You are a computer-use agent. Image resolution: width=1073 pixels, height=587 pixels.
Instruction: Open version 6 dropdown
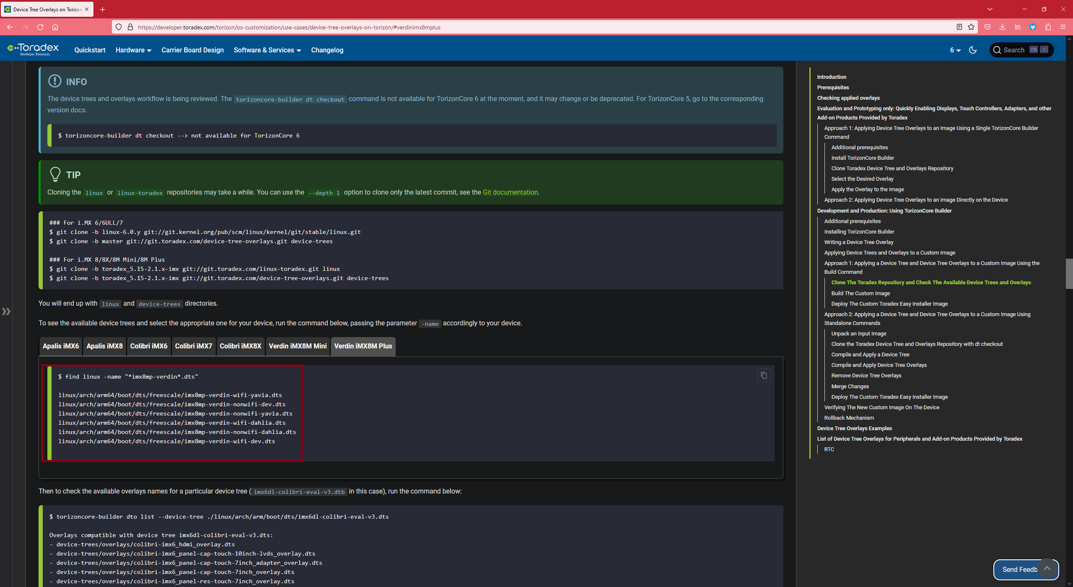pyautogui.click(x=955, y=50)
